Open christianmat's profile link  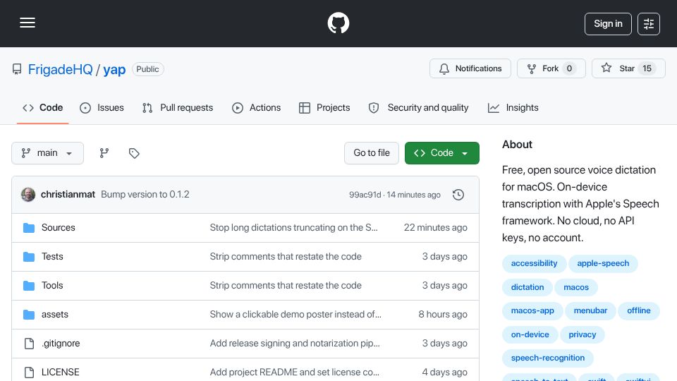[68, 195]
